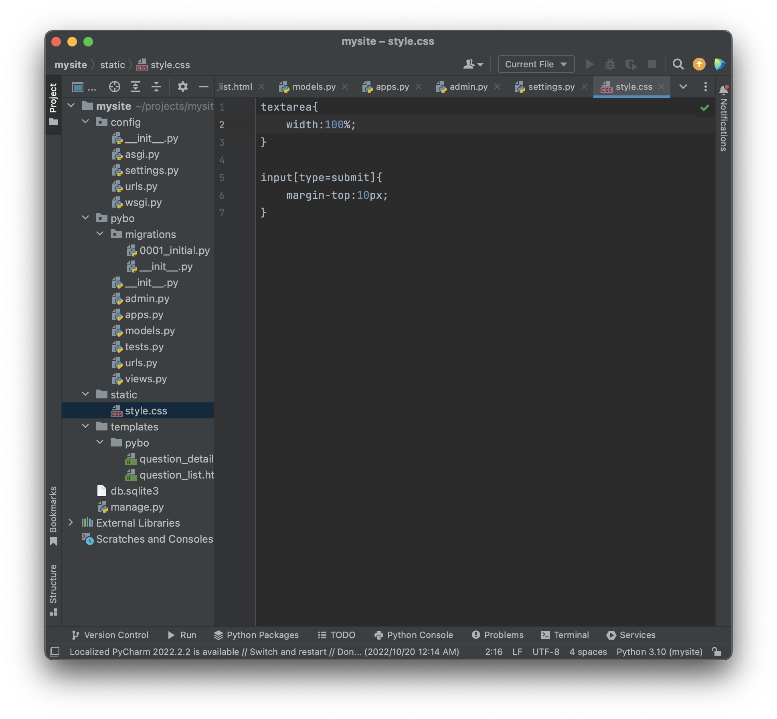Open views.py in the project tree
The image size is (777, 719).
click(x=146, y=379)
